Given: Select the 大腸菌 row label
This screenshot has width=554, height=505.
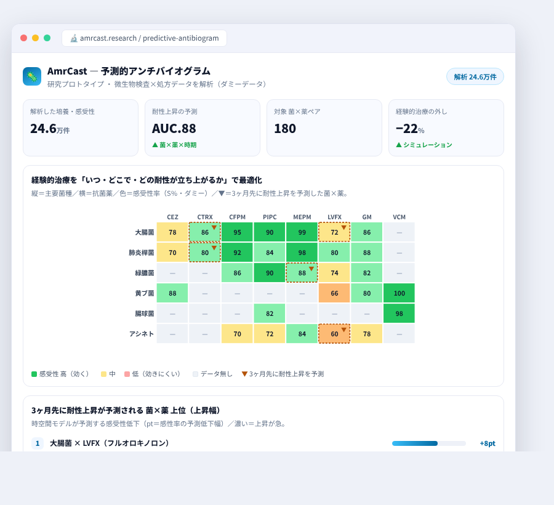Looking at the screenshot, I should (x=145, y=232).
